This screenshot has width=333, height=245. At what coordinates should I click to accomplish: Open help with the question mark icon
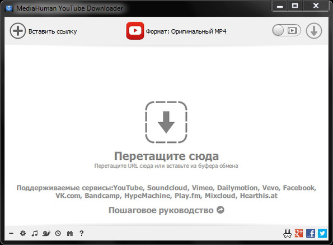[x=82, y=233]
